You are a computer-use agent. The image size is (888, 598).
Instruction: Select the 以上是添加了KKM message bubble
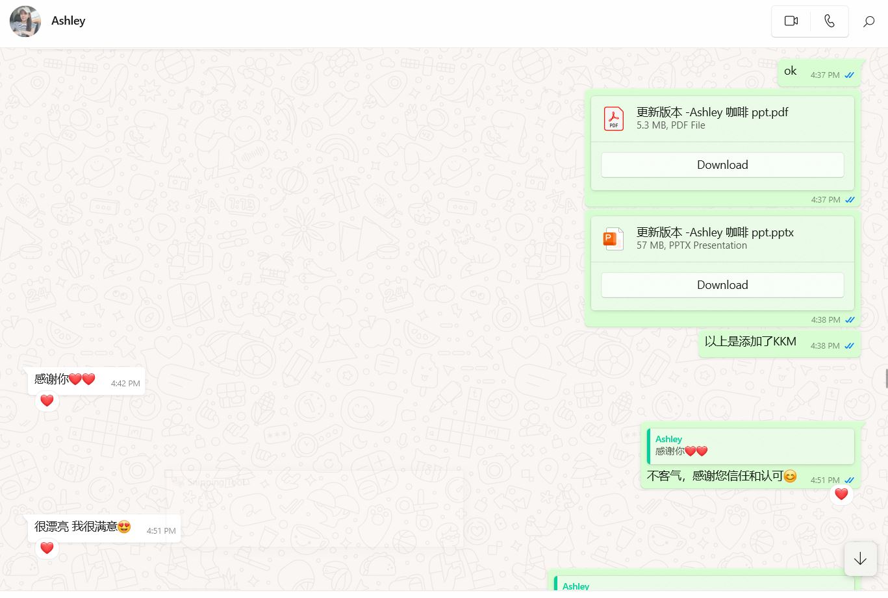pyautogui.click(x=750, y=342)
